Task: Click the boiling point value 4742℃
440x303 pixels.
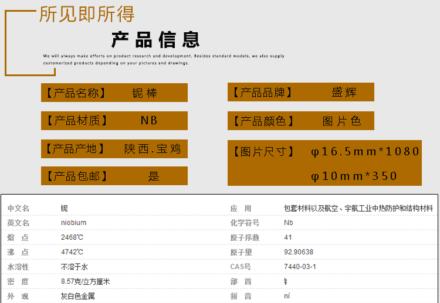Action: tap(72, 252)
